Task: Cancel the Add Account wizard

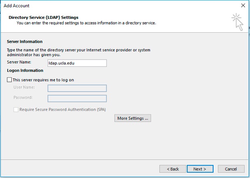Action: 231,169
